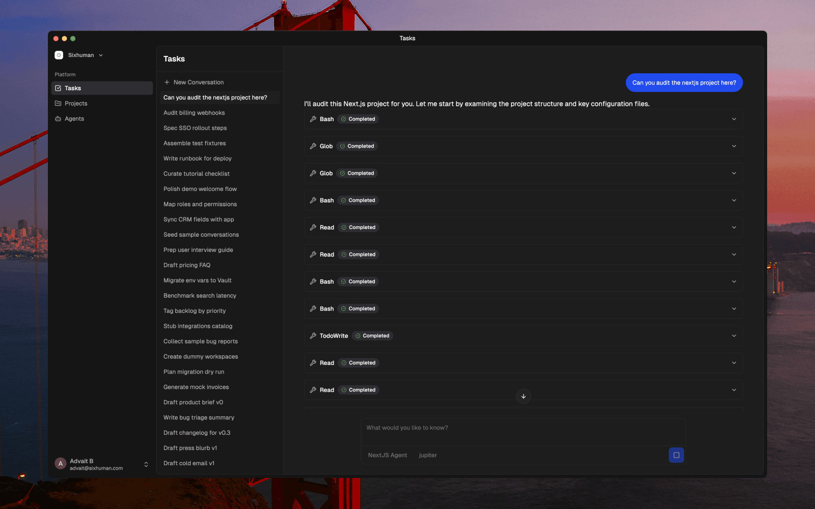Go to the Agents section

pos(74,119)
